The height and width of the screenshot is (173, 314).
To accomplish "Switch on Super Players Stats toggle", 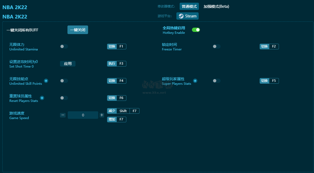I will click(217, 81).
